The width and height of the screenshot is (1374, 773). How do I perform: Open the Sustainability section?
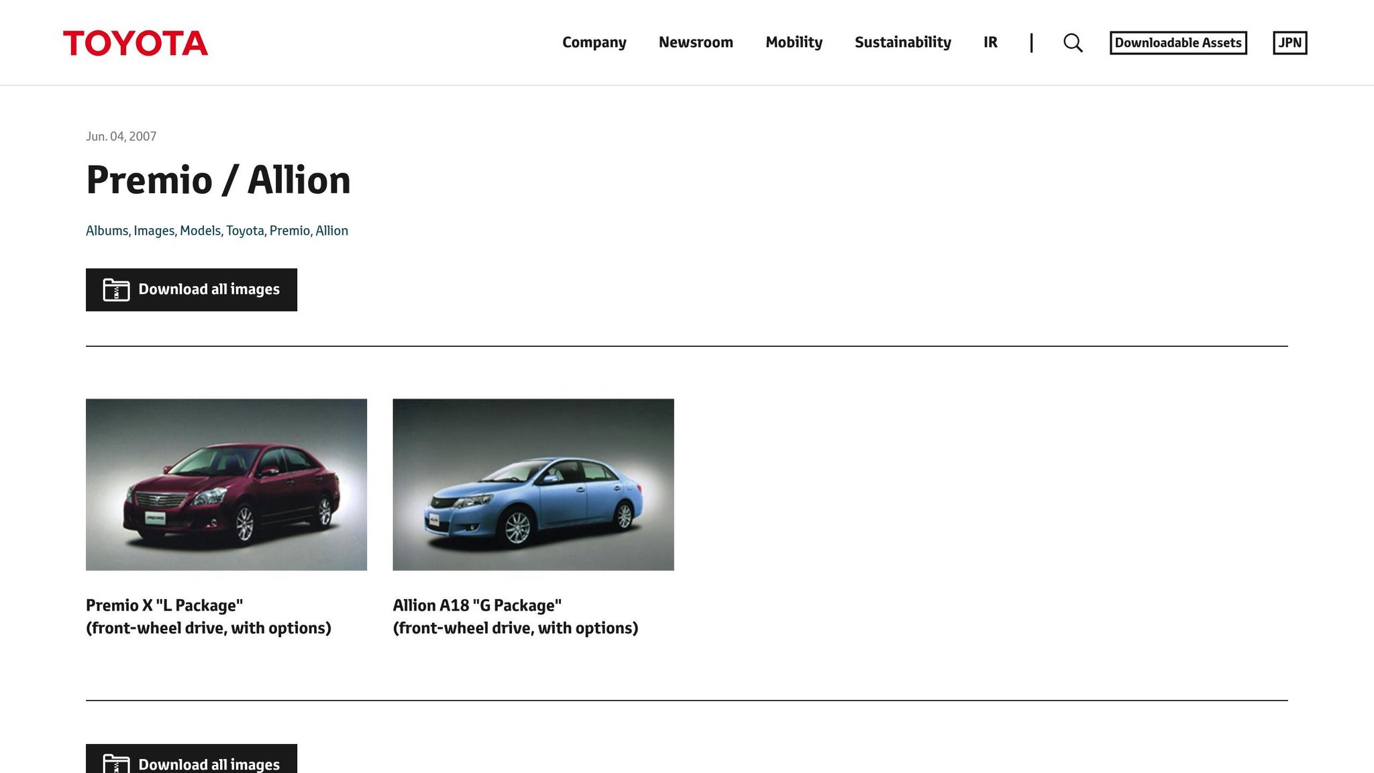903,42
